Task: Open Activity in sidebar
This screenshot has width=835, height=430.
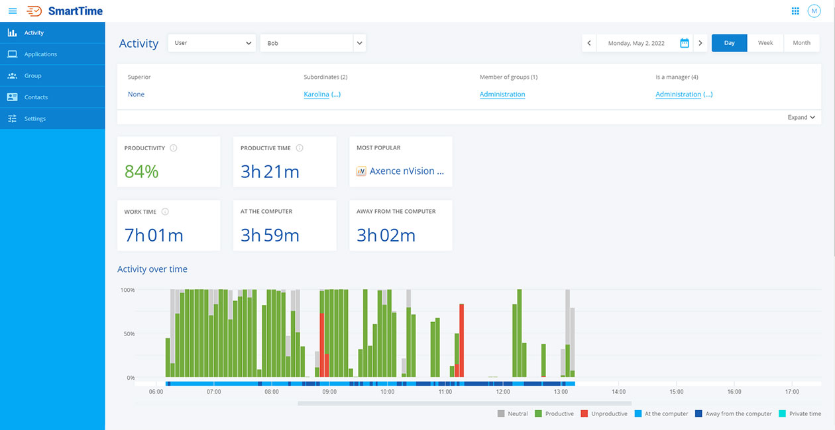Action: coord(52,32)
